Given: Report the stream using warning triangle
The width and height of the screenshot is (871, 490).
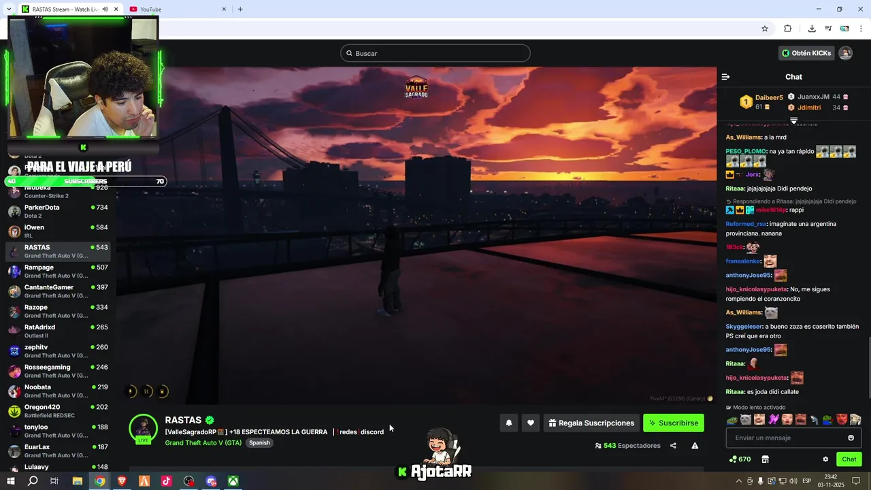Looking at the screenshot, I should pyautogui.click(x=695, y=446).
